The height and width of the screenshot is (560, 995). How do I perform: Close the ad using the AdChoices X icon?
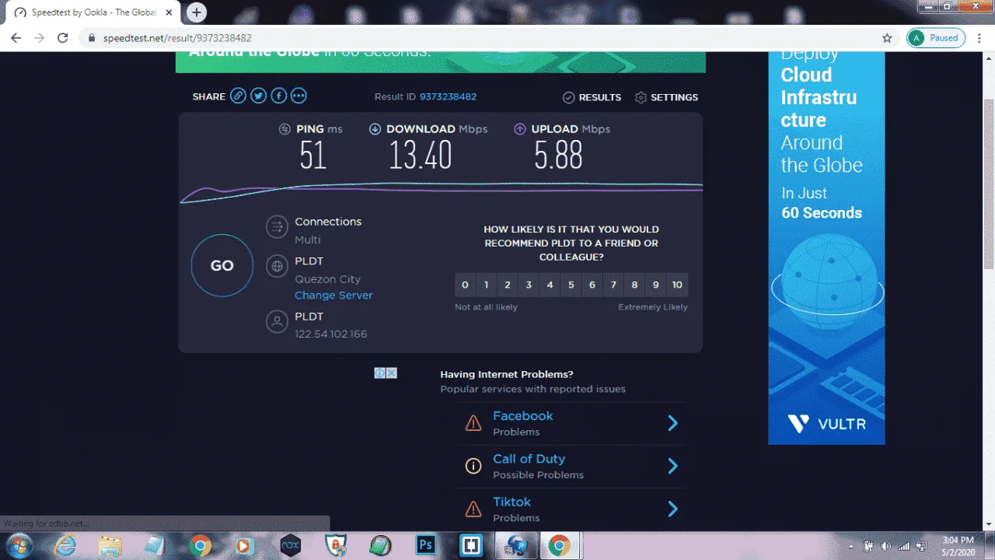pyautogui.click(x=392, y=373)
